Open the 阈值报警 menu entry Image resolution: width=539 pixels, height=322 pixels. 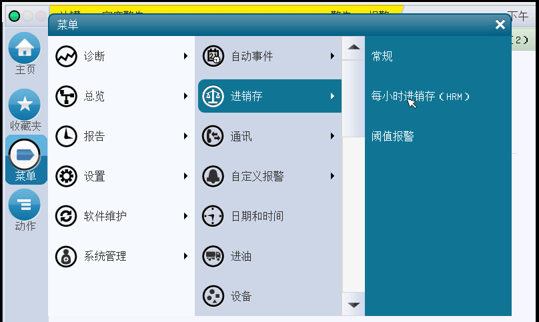[x=393, y=136]
